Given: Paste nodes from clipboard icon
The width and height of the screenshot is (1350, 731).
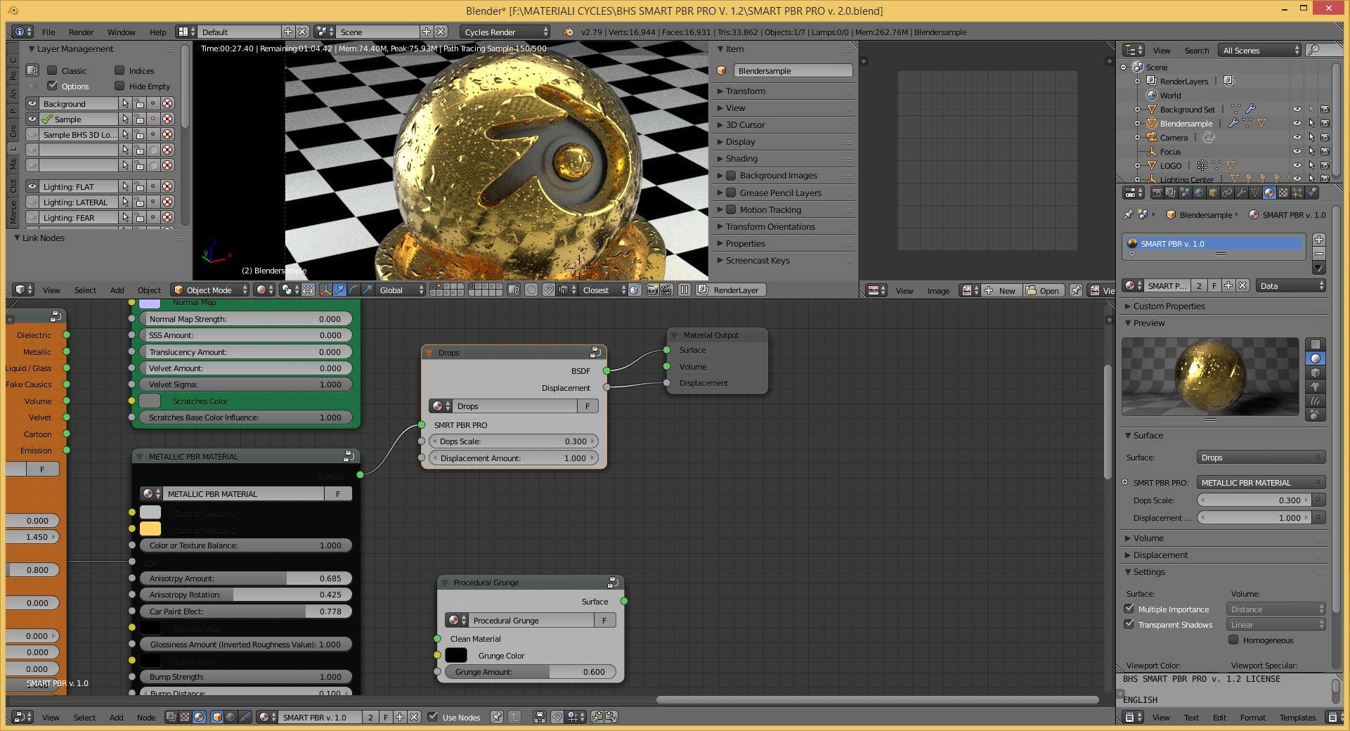Looking at the screenshot, I should [x=611, y=717].
